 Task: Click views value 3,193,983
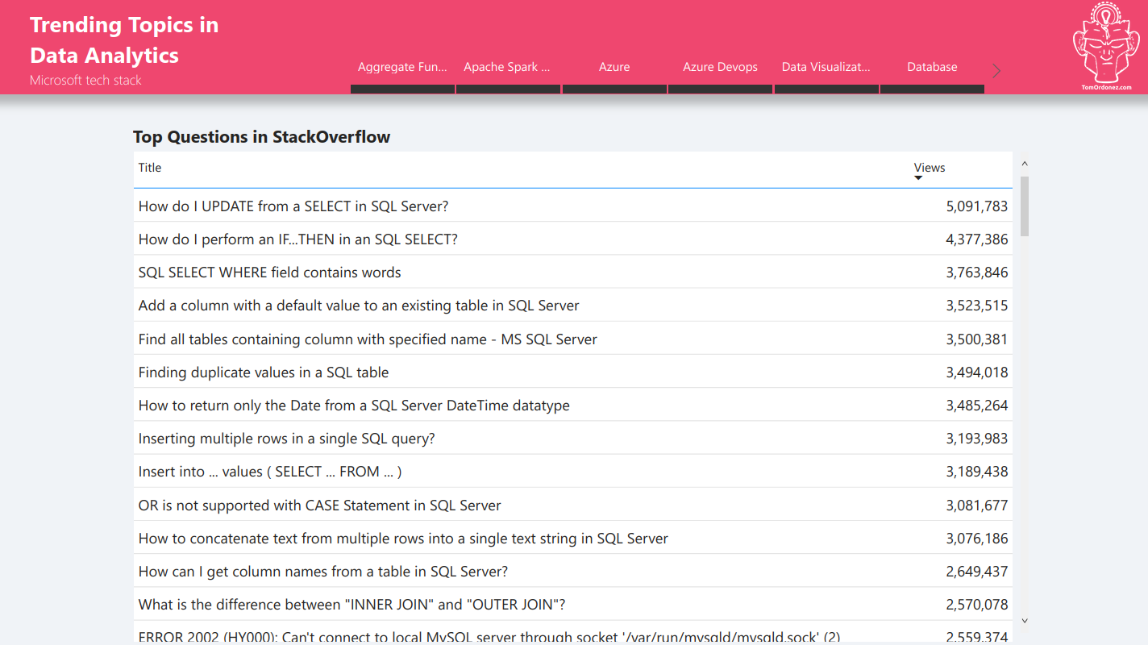click(977, 438)
